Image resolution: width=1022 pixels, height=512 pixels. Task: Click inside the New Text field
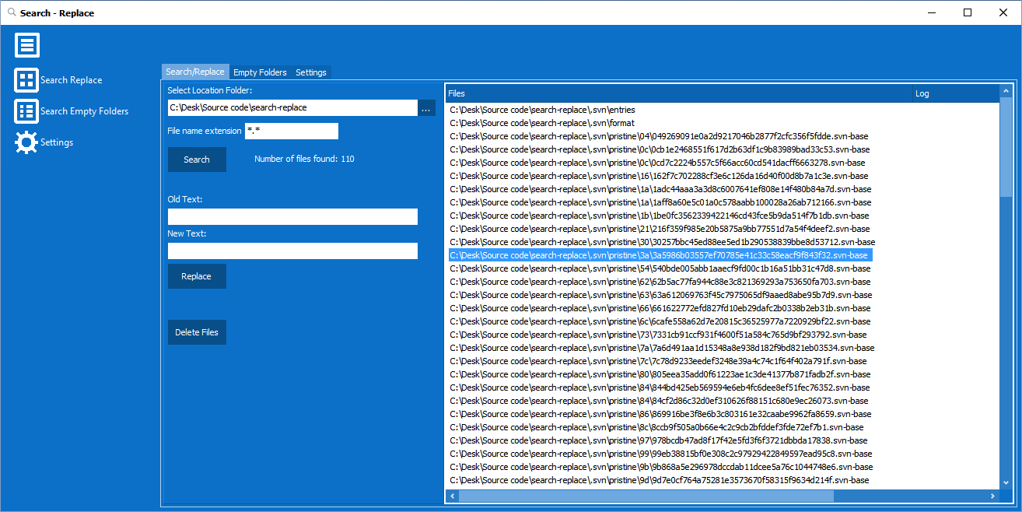pyautogui.click(x=292, y=251)
